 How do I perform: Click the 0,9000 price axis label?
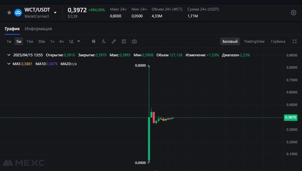pyautogui.click(x=292, y=55)
